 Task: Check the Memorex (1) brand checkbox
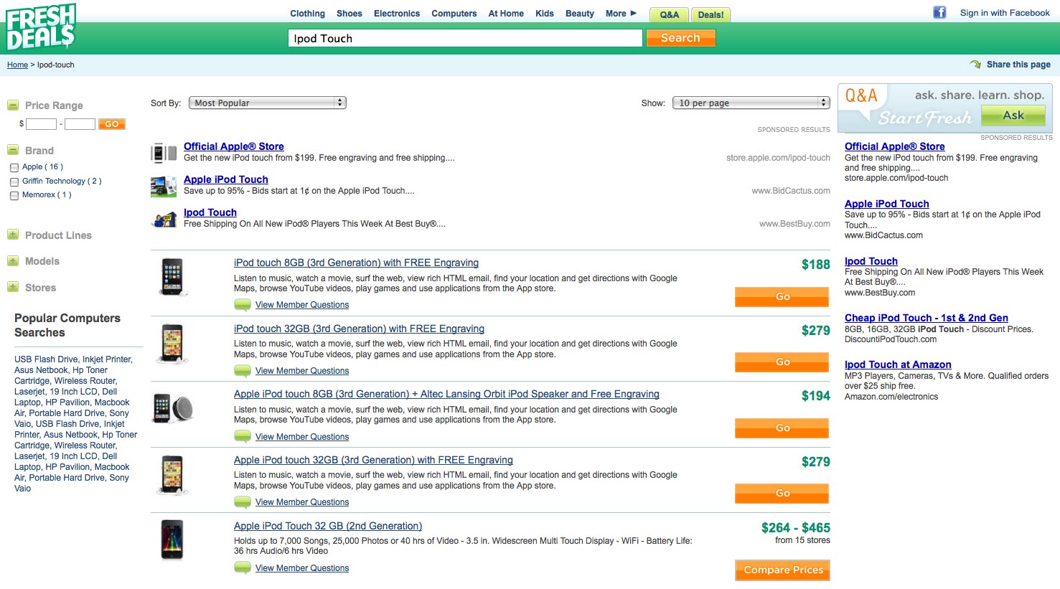point(14,196)
